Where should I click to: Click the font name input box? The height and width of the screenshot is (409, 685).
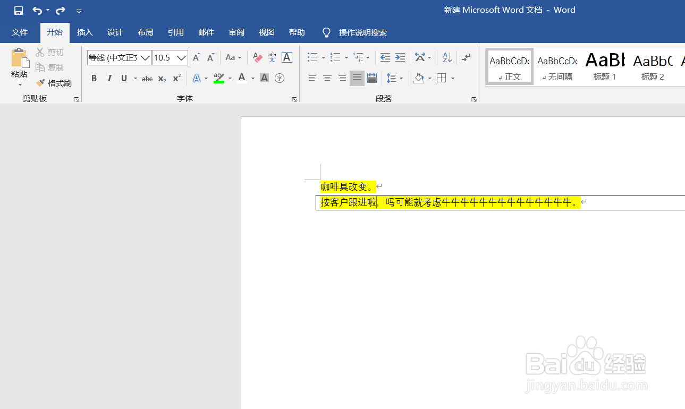(113, 57)
